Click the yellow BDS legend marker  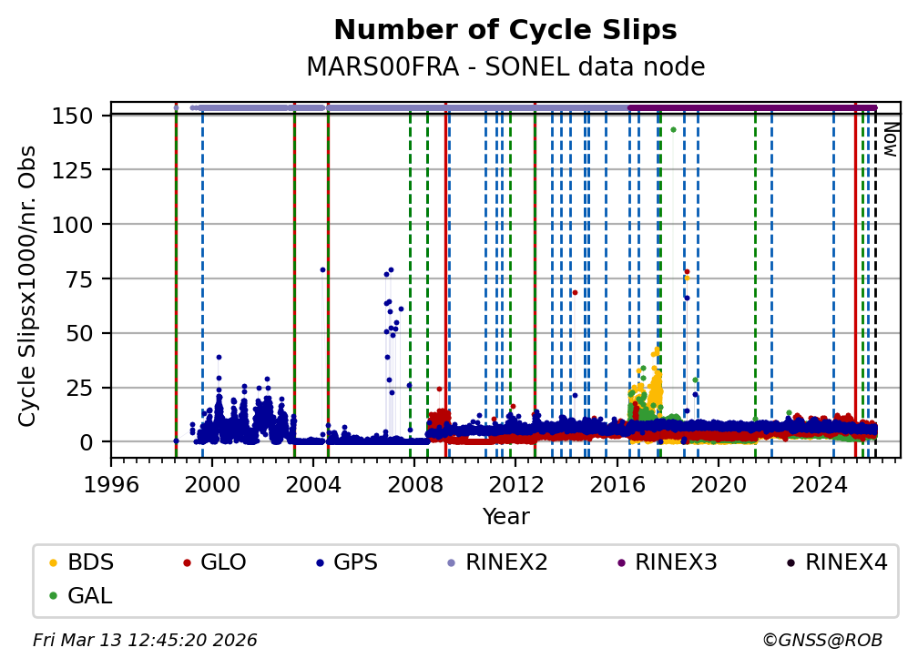coord(53,563)
